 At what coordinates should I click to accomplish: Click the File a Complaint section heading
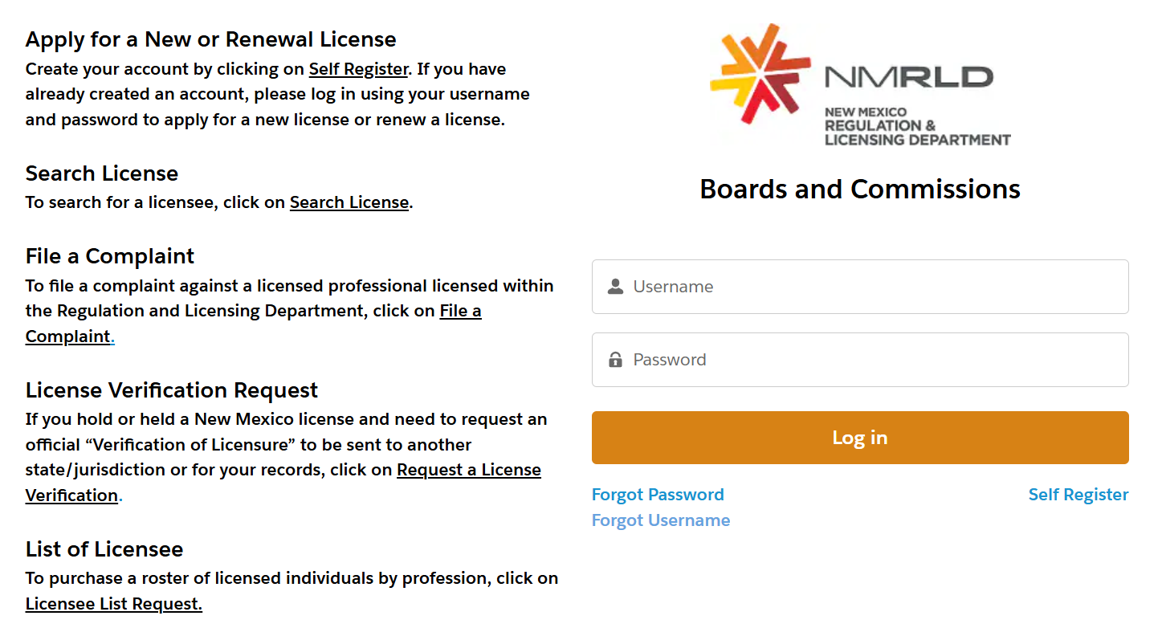coord(110,256)
